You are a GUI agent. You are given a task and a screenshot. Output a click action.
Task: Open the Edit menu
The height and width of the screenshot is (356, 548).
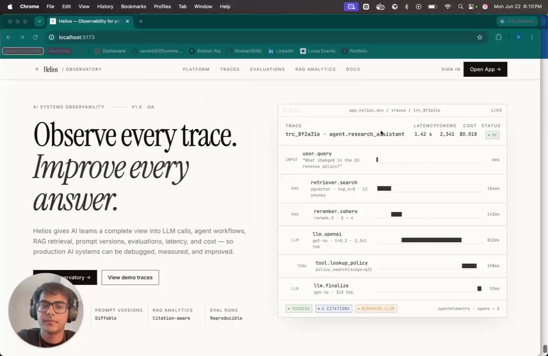point(66,6)
